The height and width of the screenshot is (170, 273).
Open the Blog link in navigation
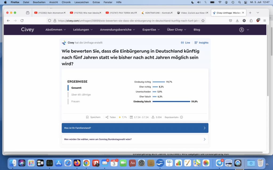point(197,30)
